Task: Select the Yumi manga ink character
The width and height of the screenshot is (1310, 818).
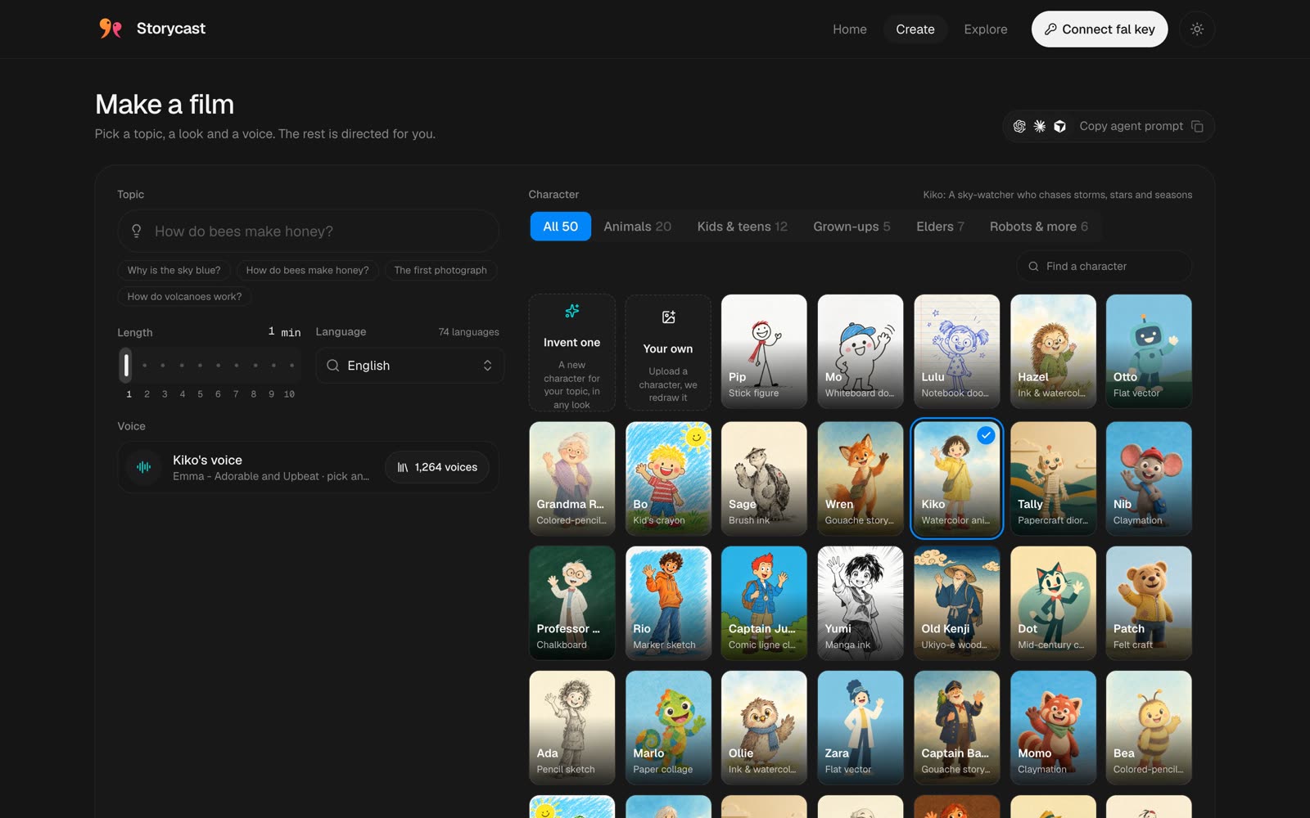Action: coord(861,603)
